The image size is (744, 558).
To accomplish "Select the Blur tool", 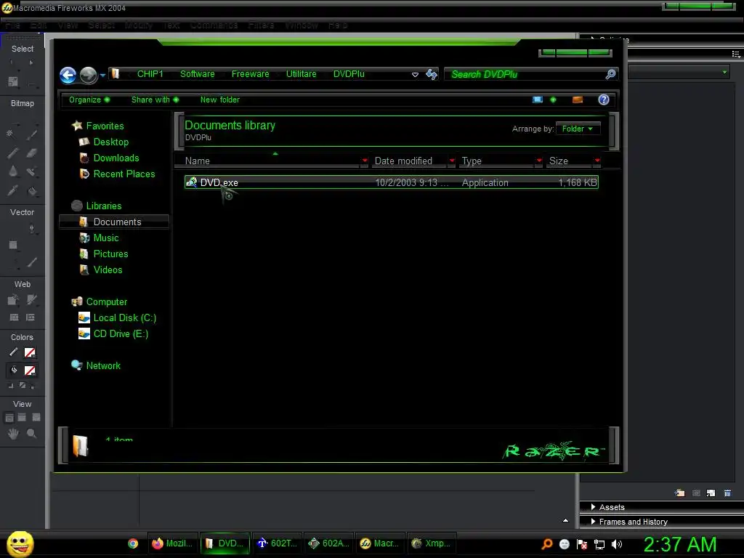I will (13, 171).
